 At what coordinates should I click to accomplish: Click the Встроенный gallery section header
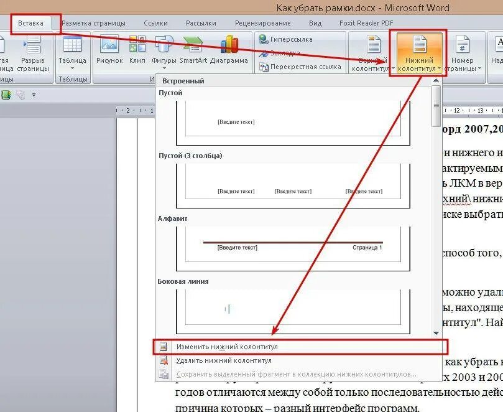click(183, 81)
